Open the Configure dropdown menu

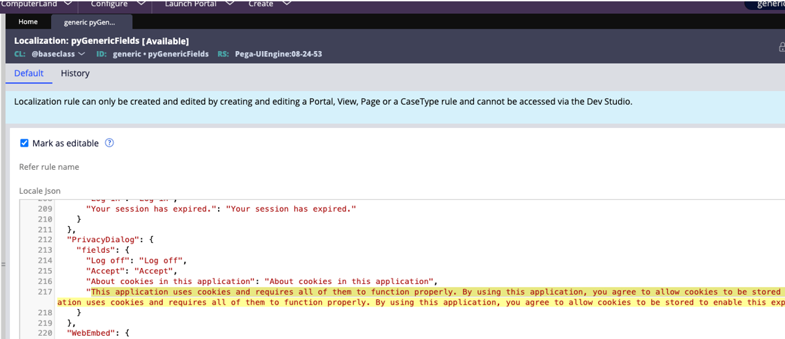(118, 4)
